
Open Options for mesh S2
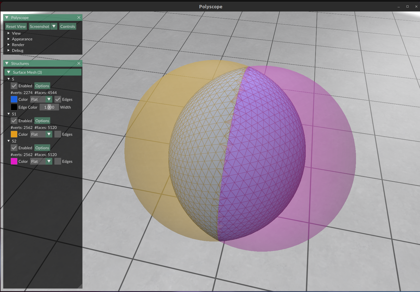tap(42, 148)
